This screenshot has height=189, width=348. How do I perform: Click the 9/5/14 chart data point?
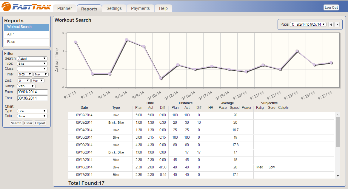pos(127,40)
